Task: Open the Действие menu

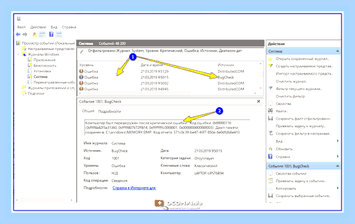Action: pyautogui.click(x=38, y=27)
